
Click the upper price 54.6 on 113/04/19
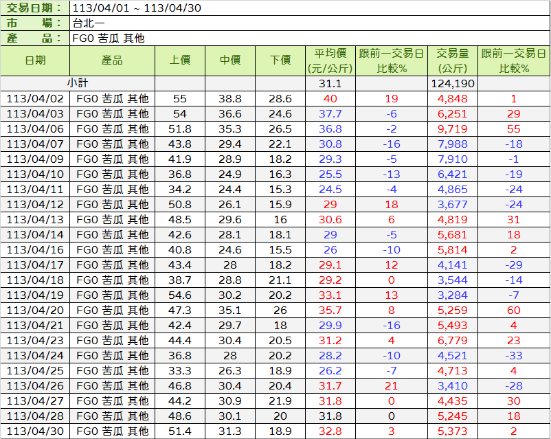pyautogui.click(x=180, y=295)
